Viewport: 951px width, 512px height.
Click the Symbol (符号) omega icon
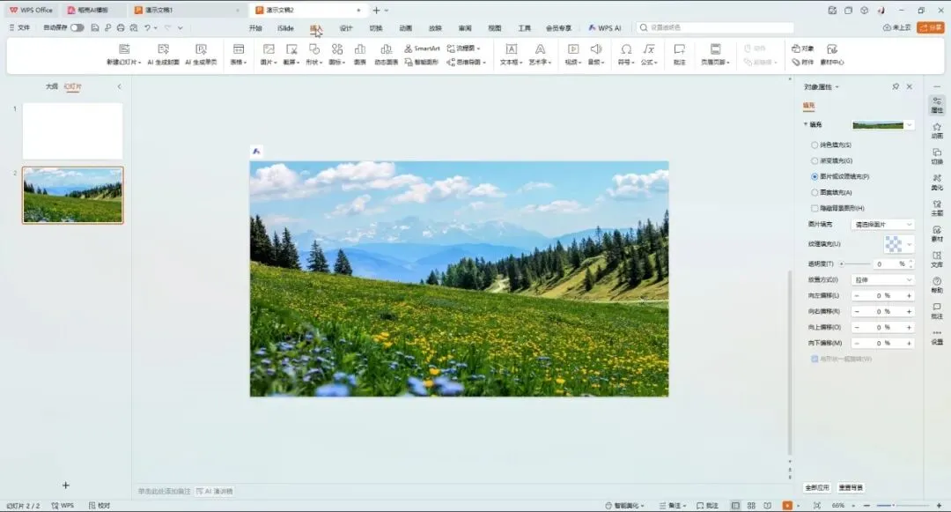(626, 49)
